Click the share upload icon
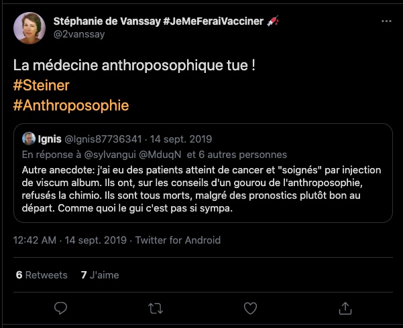 [345, 308]
